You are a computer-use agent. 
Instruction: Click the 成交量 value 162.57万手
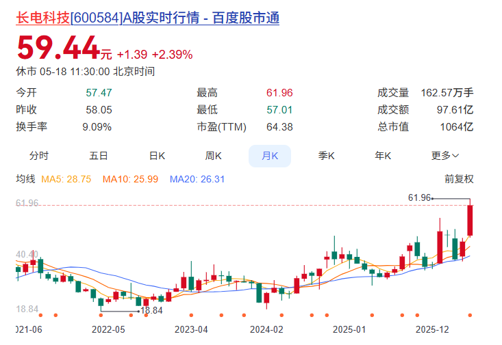click(x=447, y=93)
